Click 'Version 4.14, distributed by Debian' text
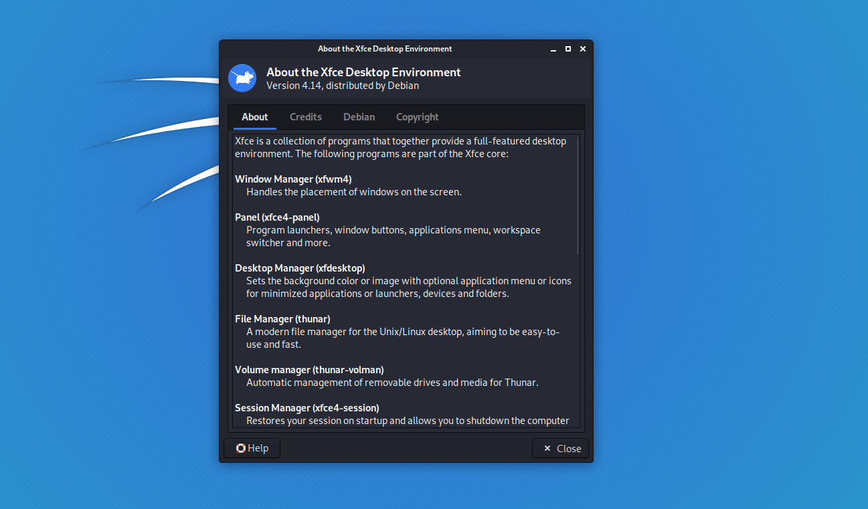Image resolution: width=868 pixels, height=509 pixels. point(343,86)
